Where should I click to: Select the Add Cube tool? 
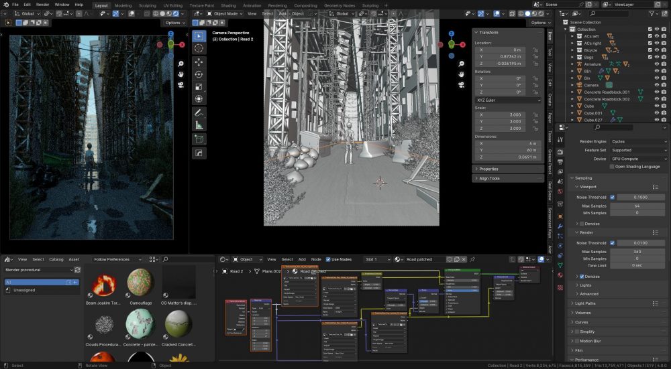click(199, 139)
